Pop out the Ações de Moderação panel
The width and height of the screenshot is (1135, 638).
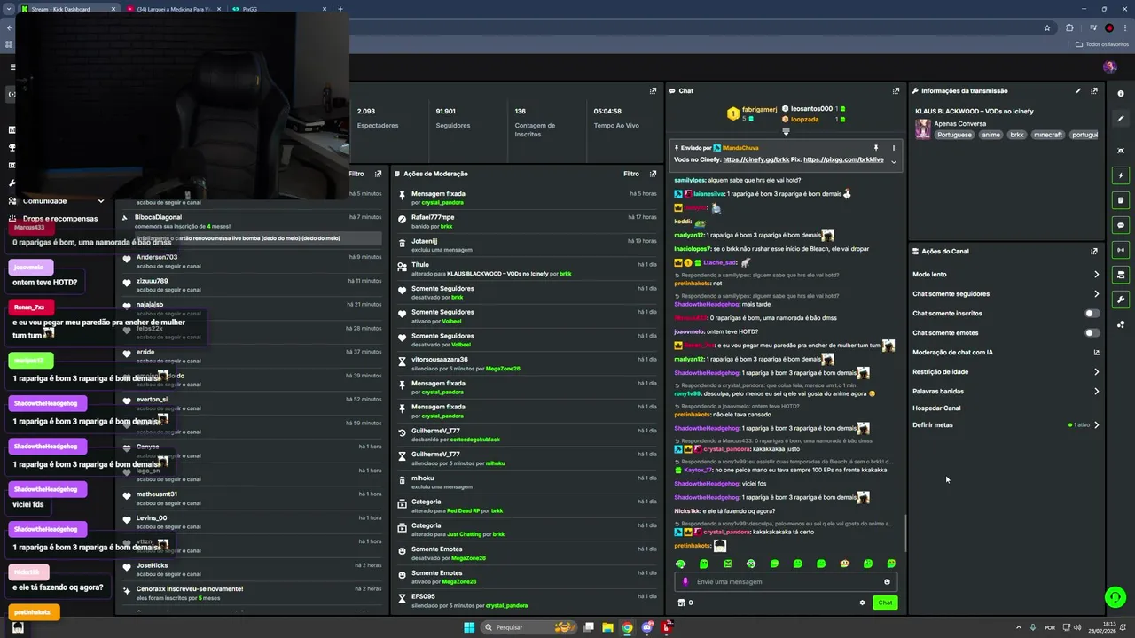click(x=654, y=174)
